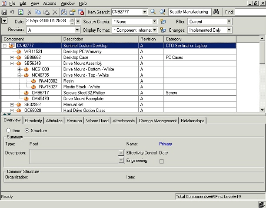The width and height of the screenshot is (266, 208).
Task: Expand the OC68020 Hard Drive Option node
Action: tap(12, 111)
